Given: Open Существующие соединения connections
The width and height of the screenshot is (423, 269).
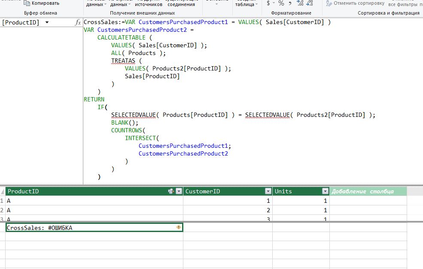Looking at the screenshot, I should pyautogui.click(x=181, y=4).
